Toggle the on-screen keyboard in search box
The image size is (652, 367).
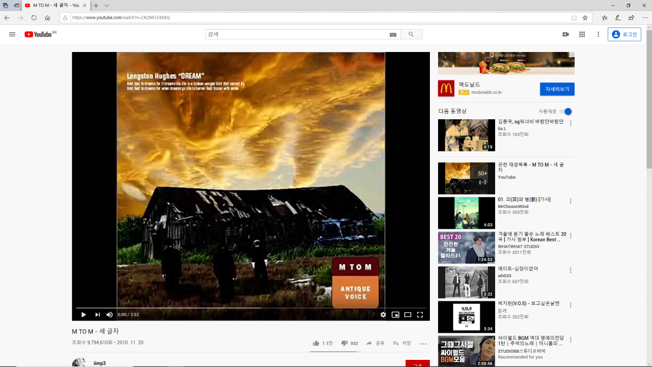(x=393, y=35)
